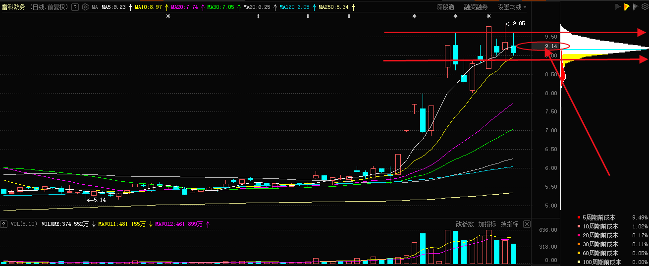Viewport: 649px width, 266px height.
Task: Click the 换指标 link
Action: click(x=509, y=224)
